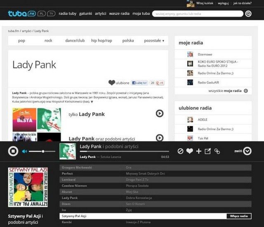Viewport: 264px width, 227px height.
Task: Click the tuba.fm logo
Action: 22,14
